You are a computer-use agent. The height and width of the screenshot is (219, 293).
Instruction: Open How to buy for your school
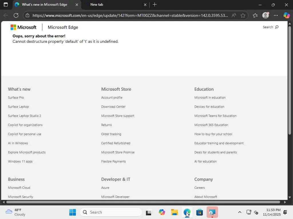213,134
